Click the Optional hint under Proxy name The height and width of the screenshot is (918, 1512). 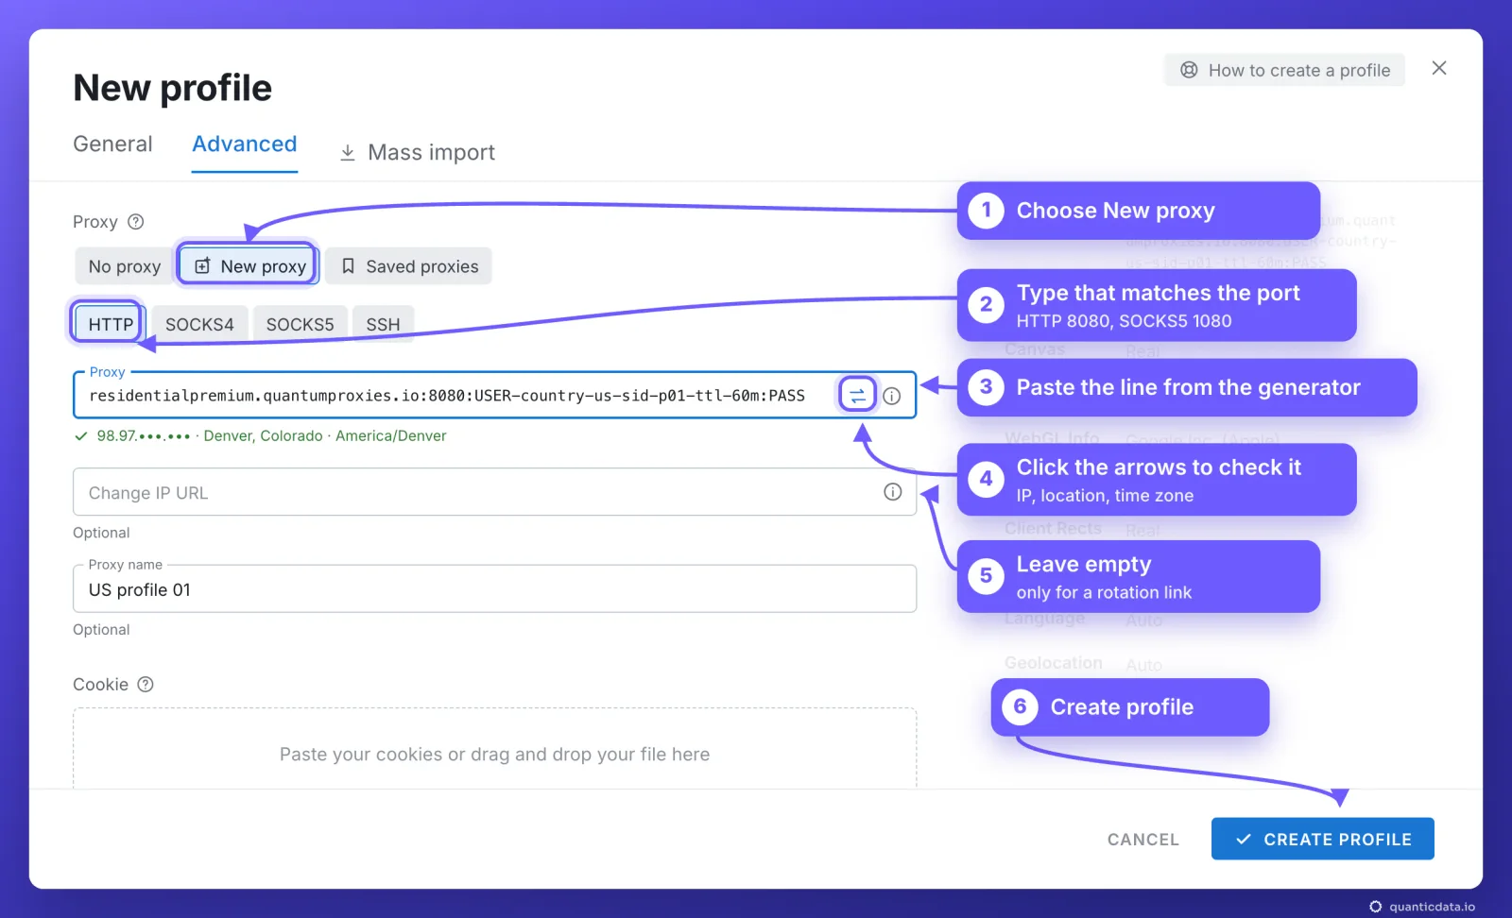click(101, 630)
